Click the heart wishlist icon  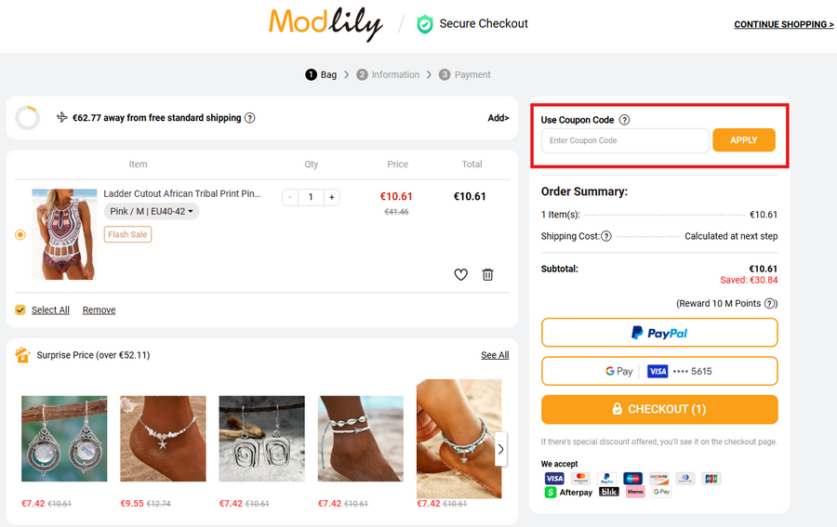coord(460,274)
